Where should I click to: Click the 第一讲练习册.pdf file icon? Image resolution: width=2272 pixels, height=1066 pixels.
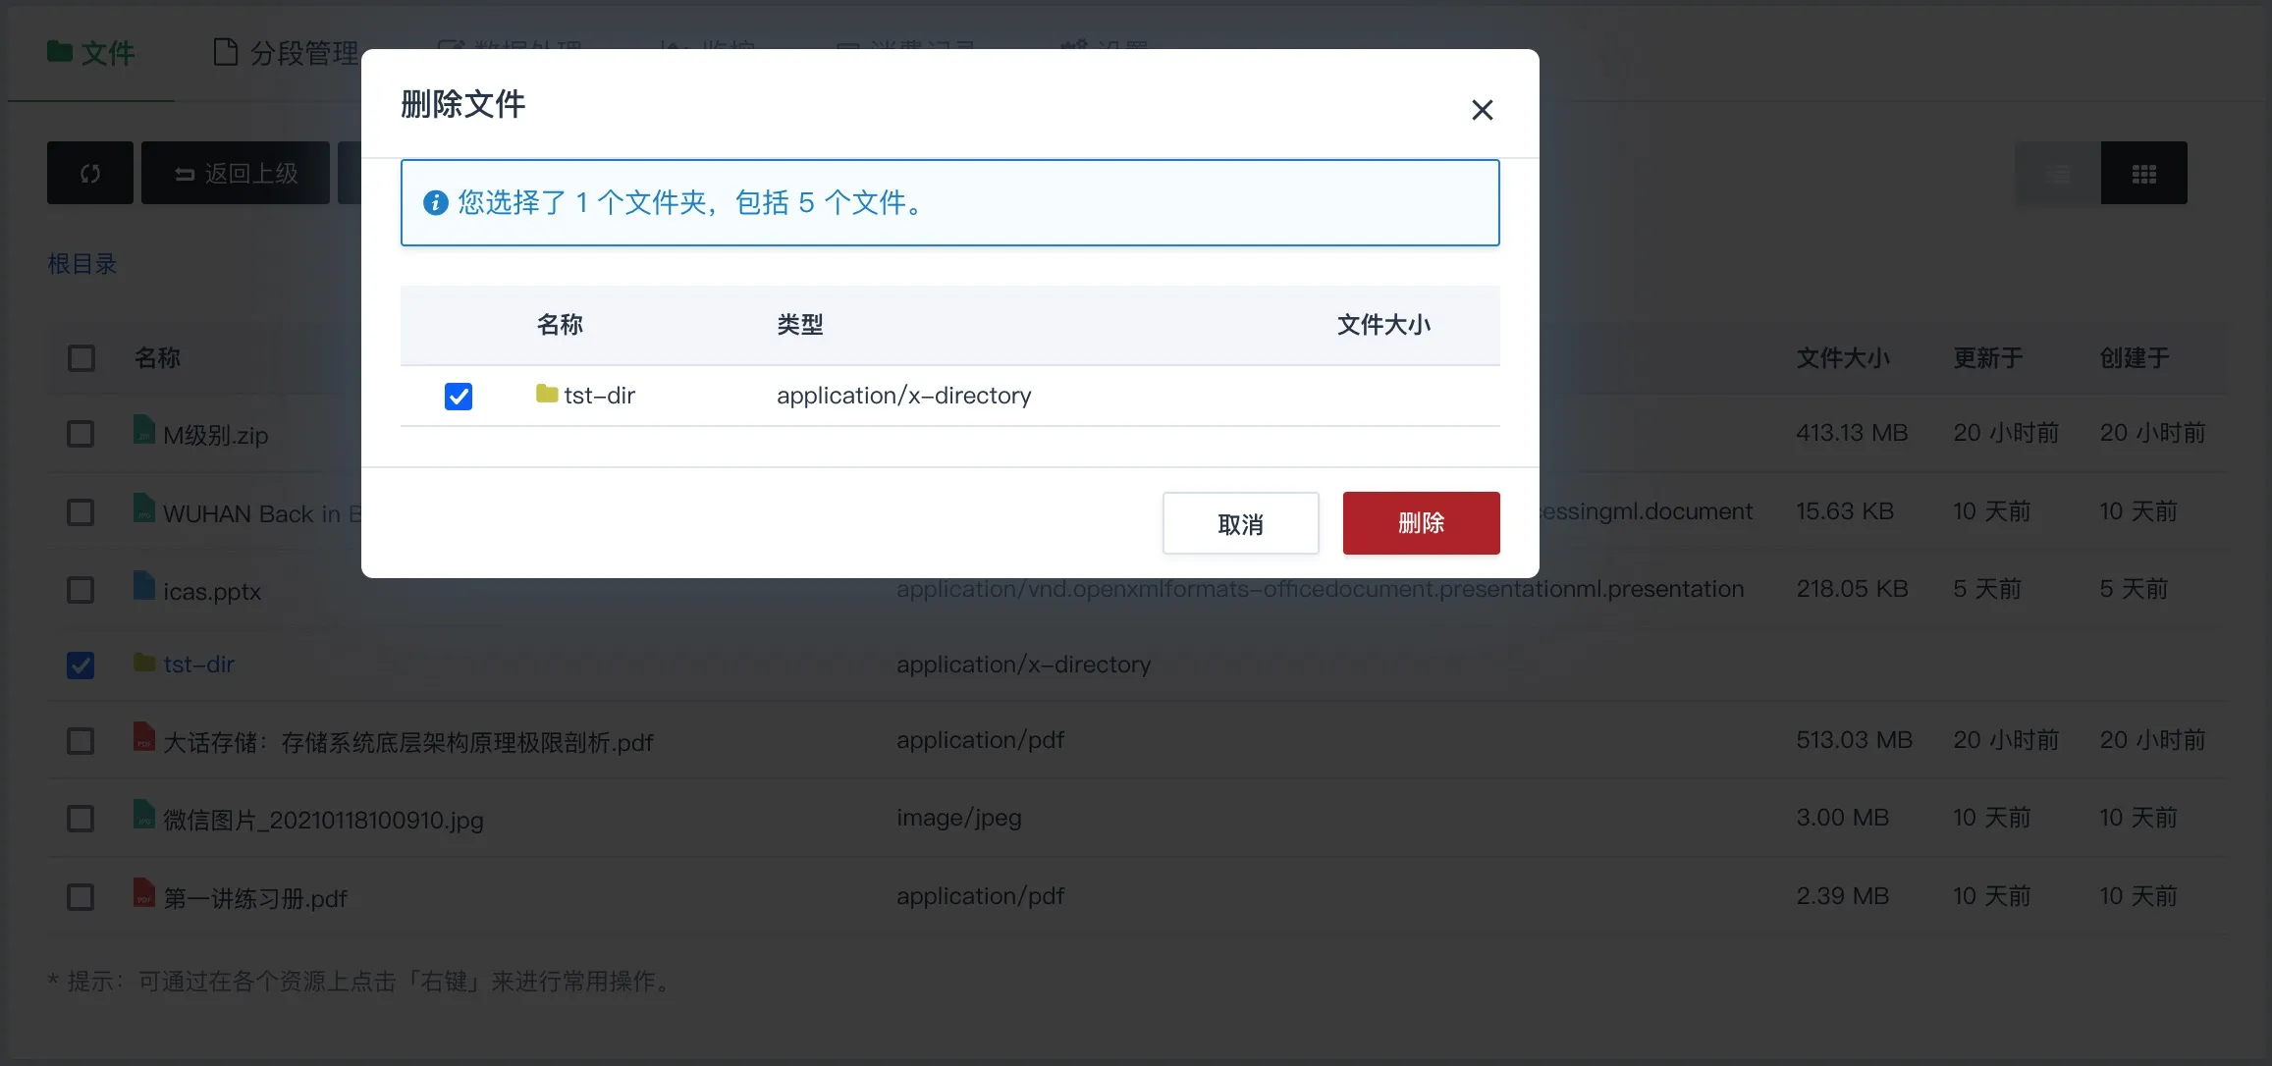pyautogui.click(x=144, y=894)
